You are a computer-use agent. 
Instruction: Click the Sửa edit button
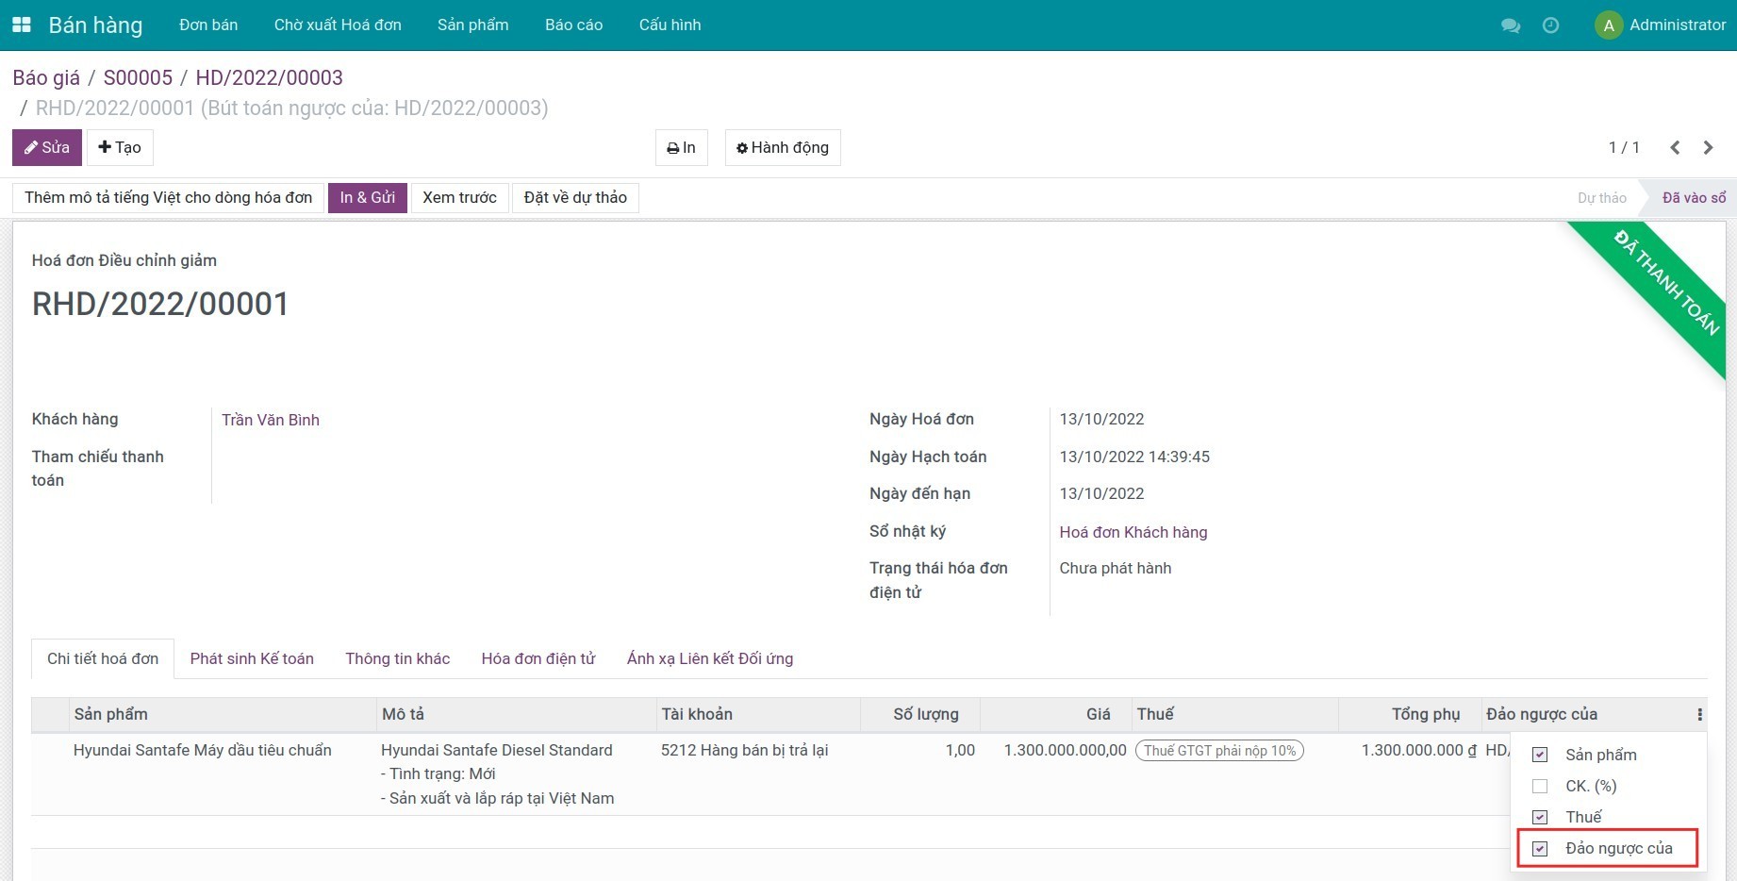pos(47,147)
